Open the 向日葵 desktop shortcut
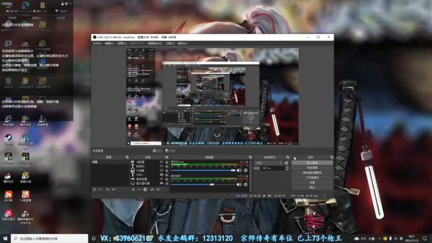 8,196
